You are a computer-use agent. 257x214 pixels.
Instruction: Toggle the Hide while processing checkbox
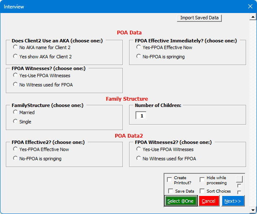pos(202,180)
